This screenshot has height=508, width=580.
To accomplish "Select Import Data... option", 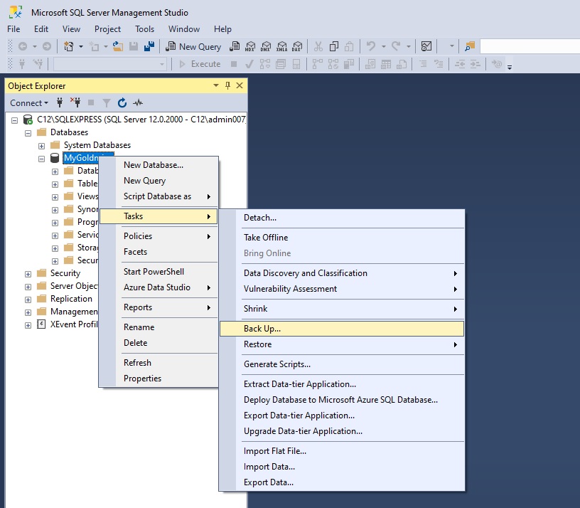I will pos(341,467).
